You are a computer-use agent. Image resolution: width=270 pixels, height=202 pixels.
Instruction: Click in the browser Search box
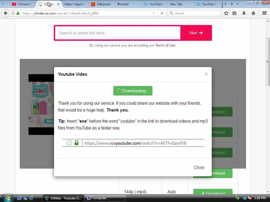pos(194,13)
